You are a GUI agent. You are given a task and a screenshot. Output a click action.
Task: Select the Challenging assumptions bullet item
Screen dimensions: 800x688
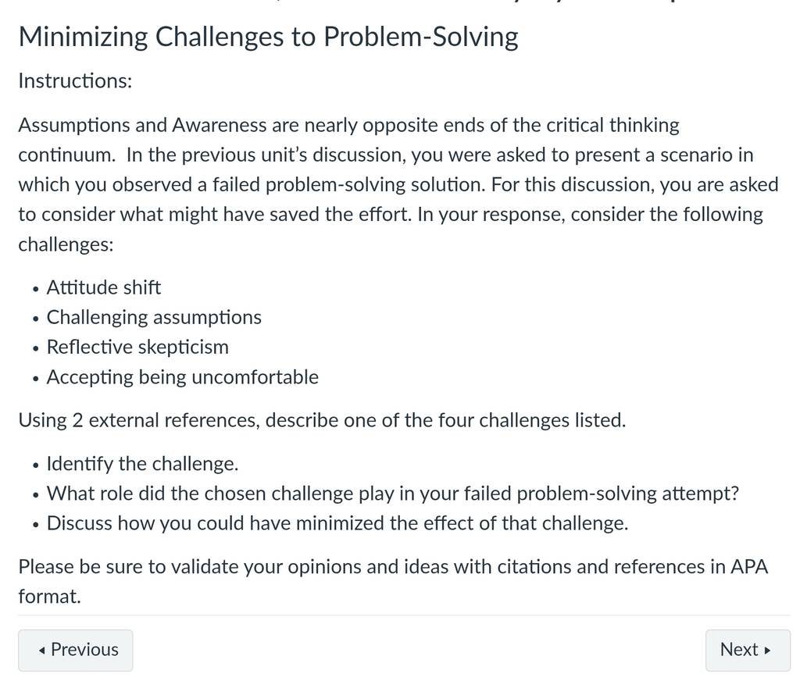154,317
